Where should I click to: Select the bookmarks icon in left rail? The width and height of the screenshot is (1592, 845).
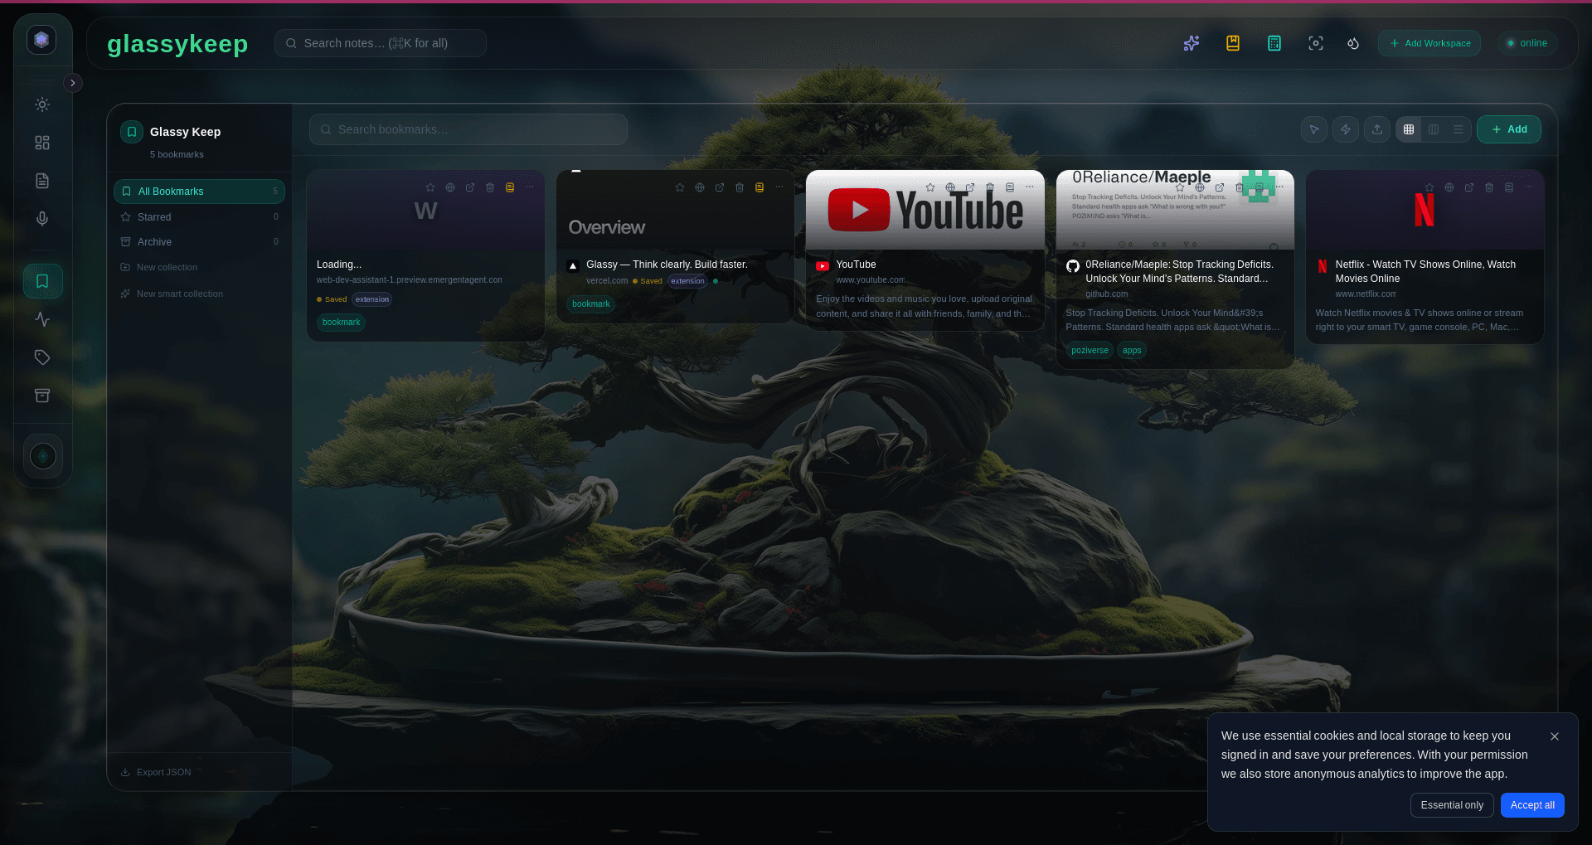click(x=42, y=281)
